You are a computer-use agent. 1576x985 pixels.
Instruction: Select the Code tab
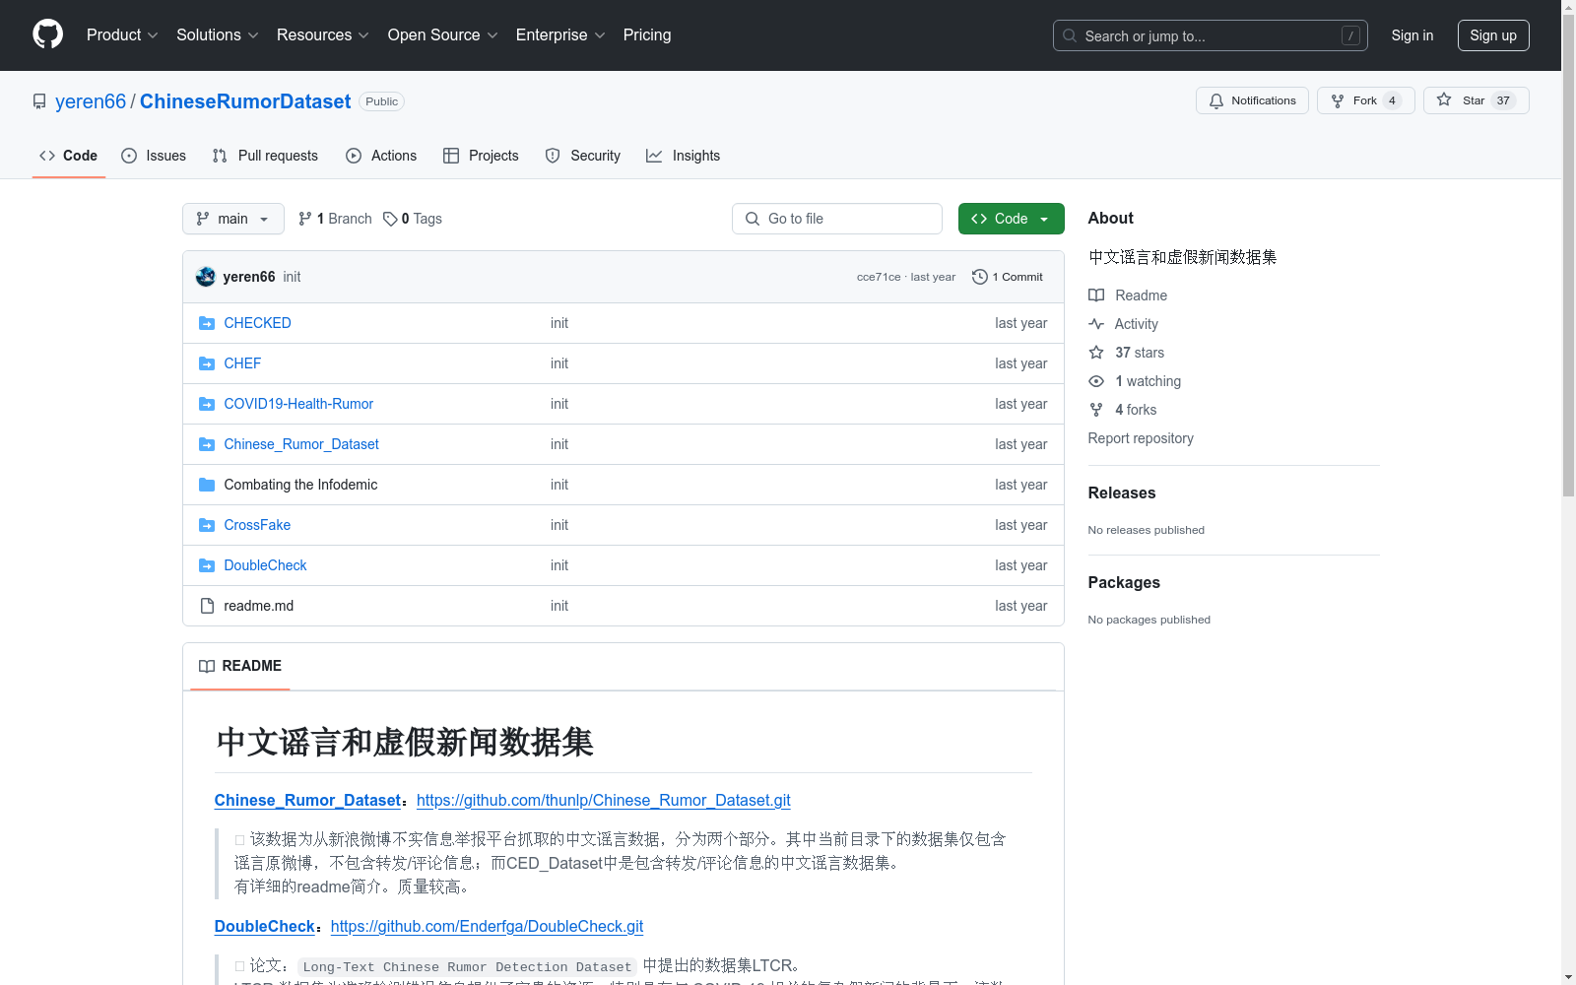68,156
